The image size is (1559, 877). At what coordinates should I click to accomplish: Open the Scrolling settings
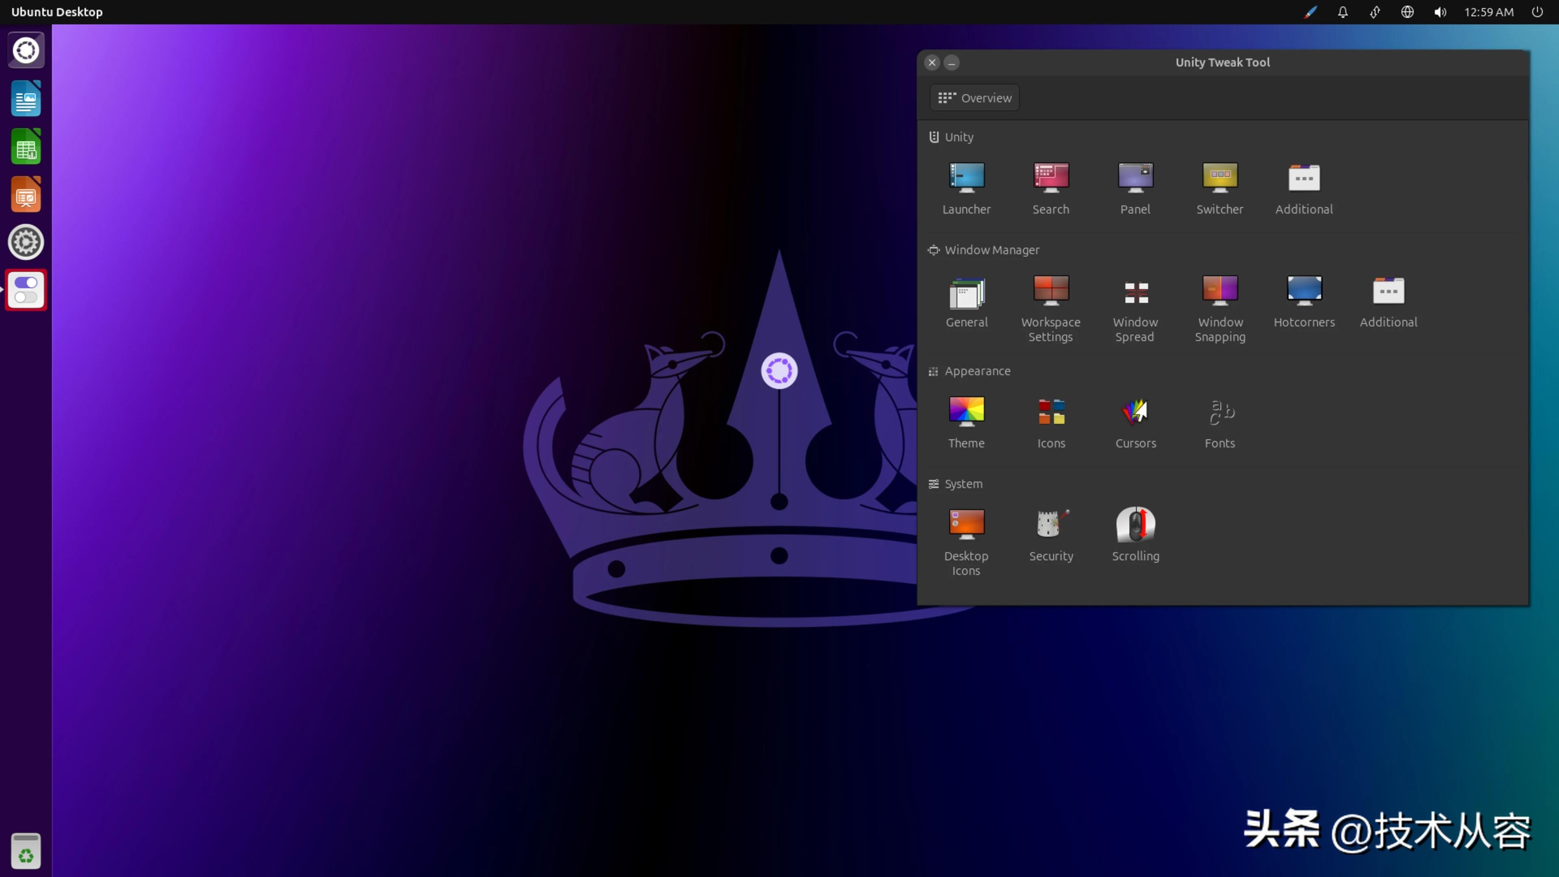click(x=1136, y=535)
